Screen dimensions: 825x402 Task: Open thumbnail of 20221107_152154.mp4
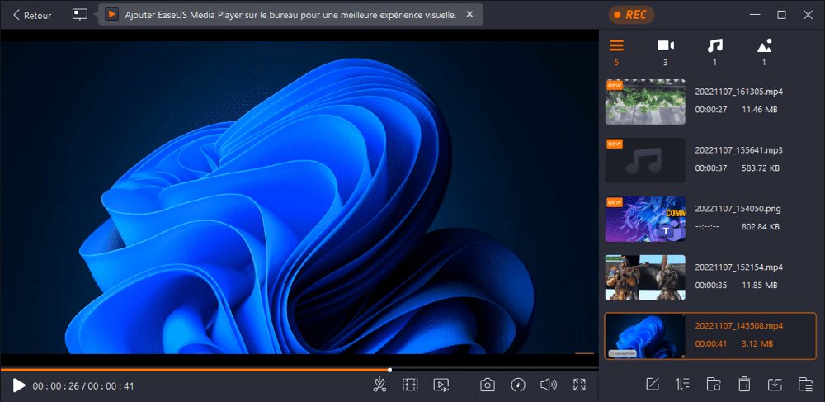coord(645,277)
